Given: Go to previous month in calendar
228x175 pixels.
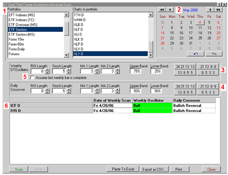Looking at the screenshot, I should 170,10.
